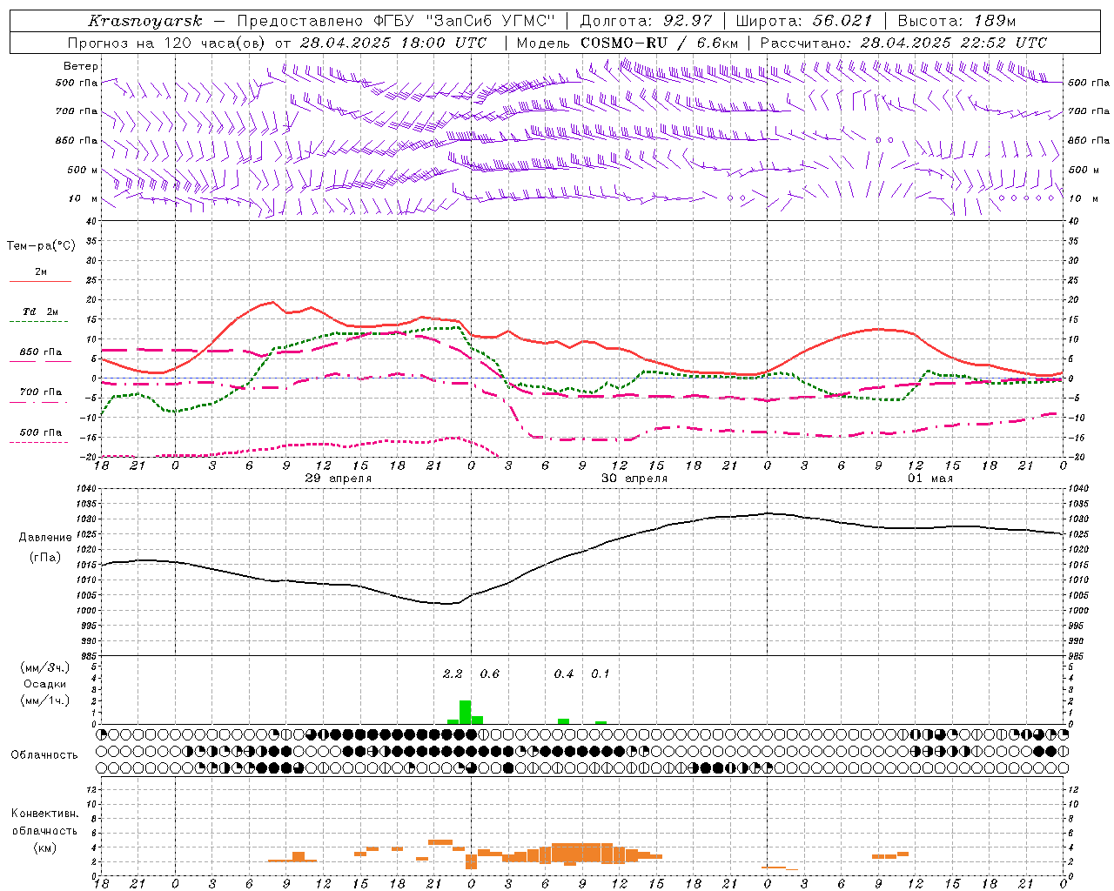The width and height of the screenshot is (1114, 891).
Task: Click the 'Td 2м' dew point legend entry
Action: 41,312
